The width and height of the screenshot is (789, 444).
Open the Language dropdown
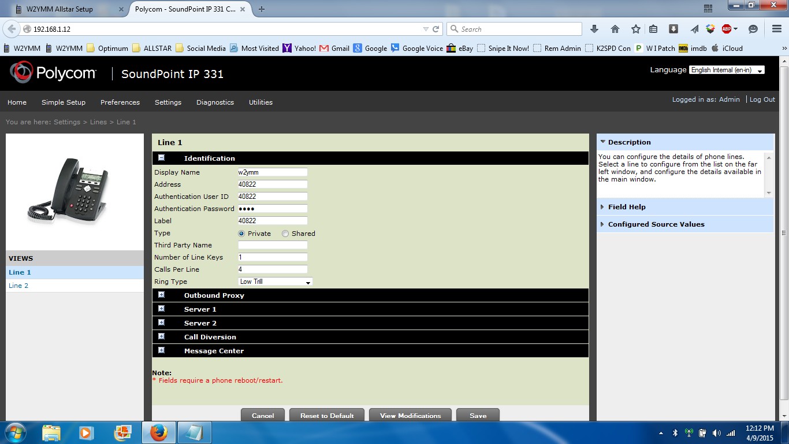click(727, 70)
